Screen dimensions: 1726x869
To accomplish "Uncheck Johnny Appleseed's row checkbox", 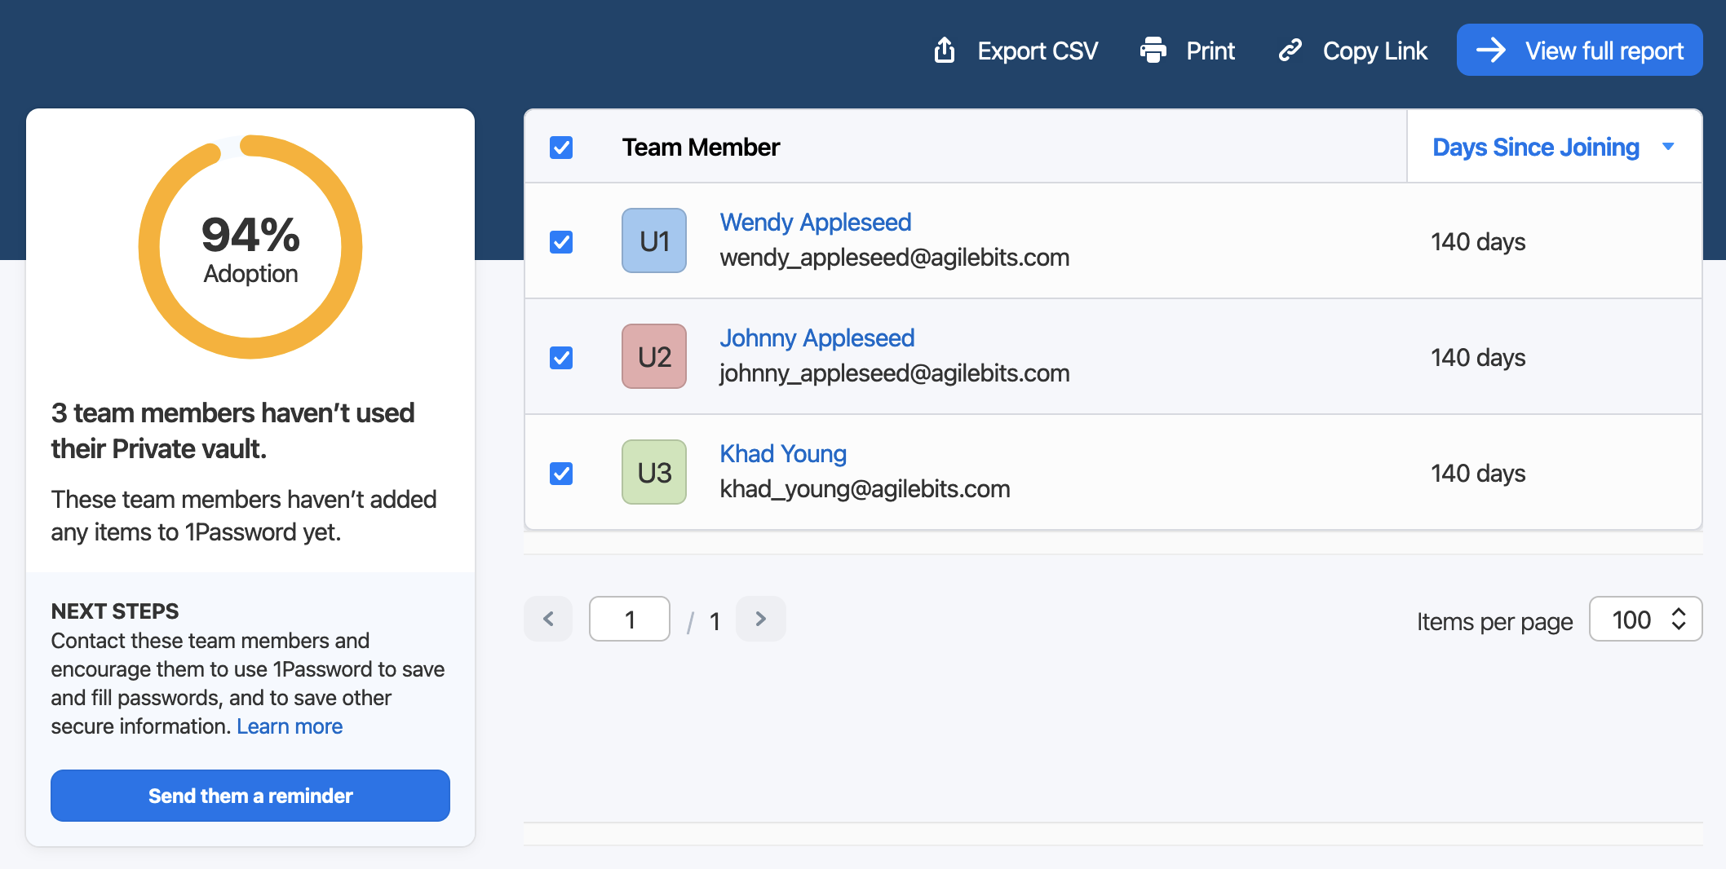I will 560,357.
